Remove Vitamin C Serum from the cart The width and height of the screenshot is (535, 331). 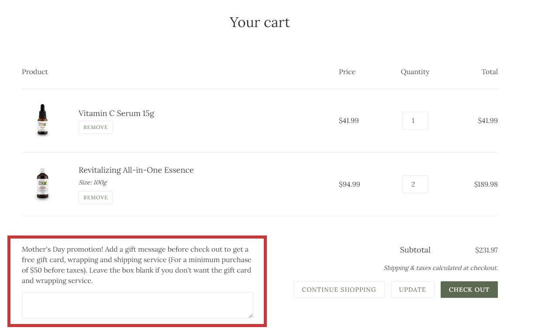[x=96, y=127]
